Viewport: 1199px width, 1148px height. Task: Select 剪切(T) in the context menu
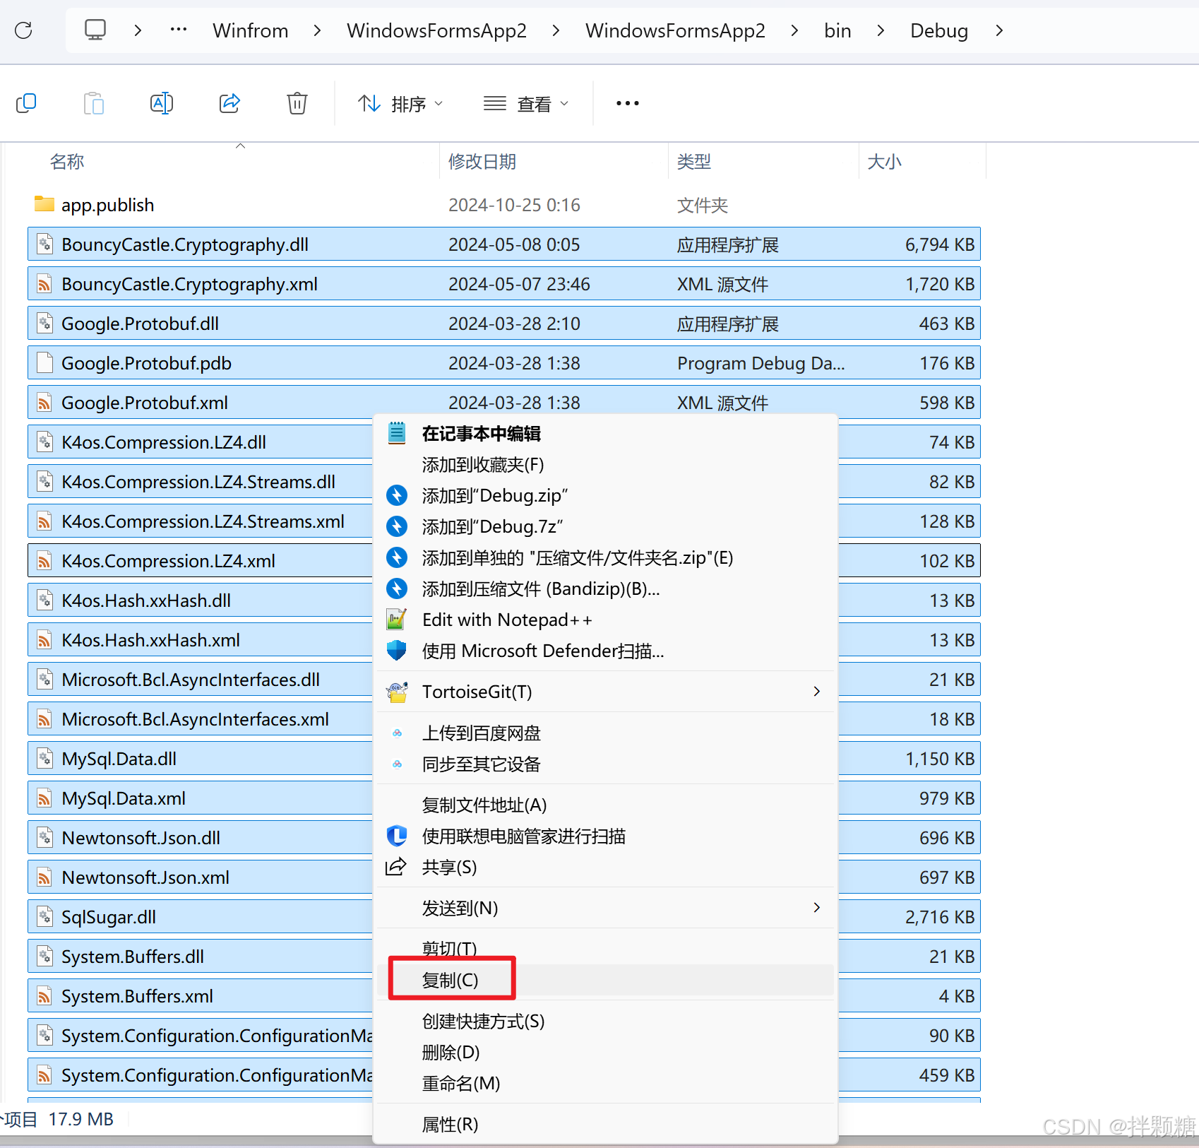(x=448, y=949)
